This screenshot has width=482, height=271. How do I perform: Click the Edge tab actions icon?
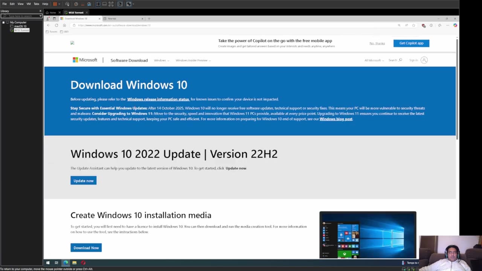54,18
